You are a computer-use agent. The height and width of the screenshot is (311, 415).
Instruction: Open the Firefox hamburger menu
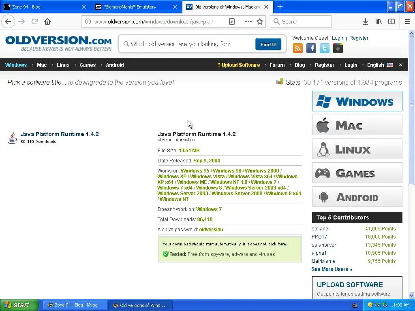pyautogui.click(x=407, y=21)
